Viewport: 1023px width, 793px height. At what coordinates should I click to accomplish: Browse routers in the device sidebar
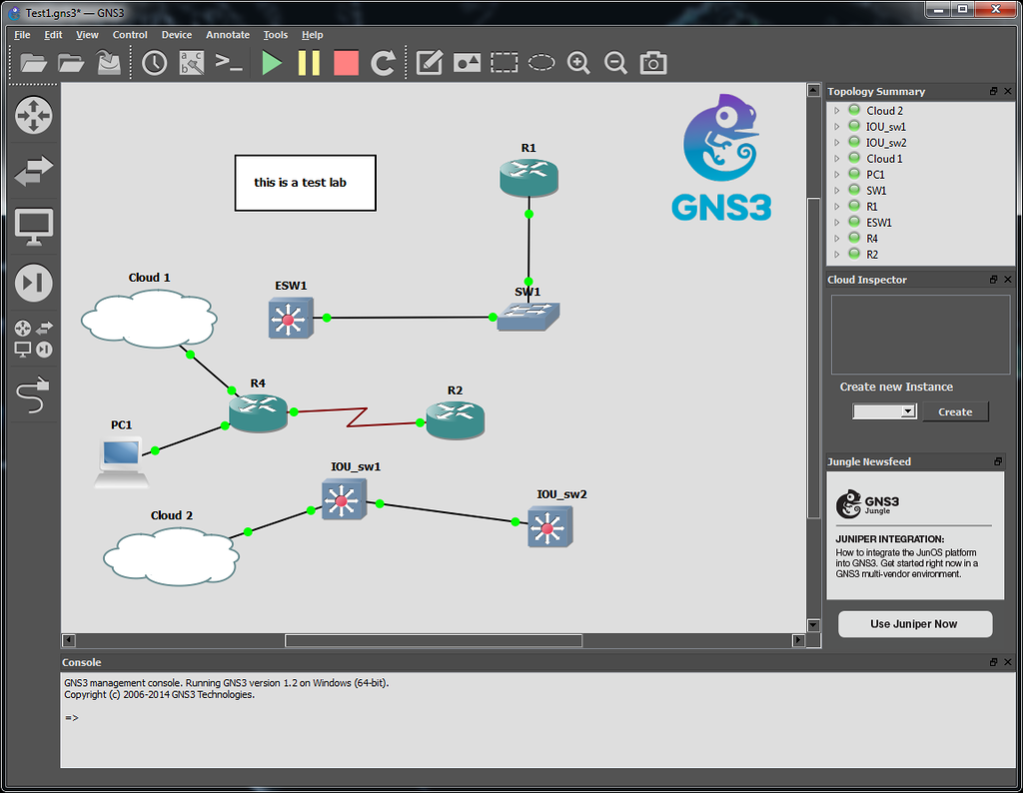pyautogui.click(x=33, y=116)
